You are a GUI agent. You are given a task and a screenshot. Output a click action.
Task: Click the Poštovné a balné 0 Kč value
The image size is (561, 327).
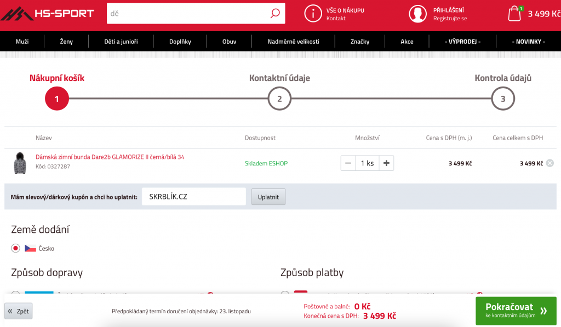pyautogui.click(x=363, y=307)
